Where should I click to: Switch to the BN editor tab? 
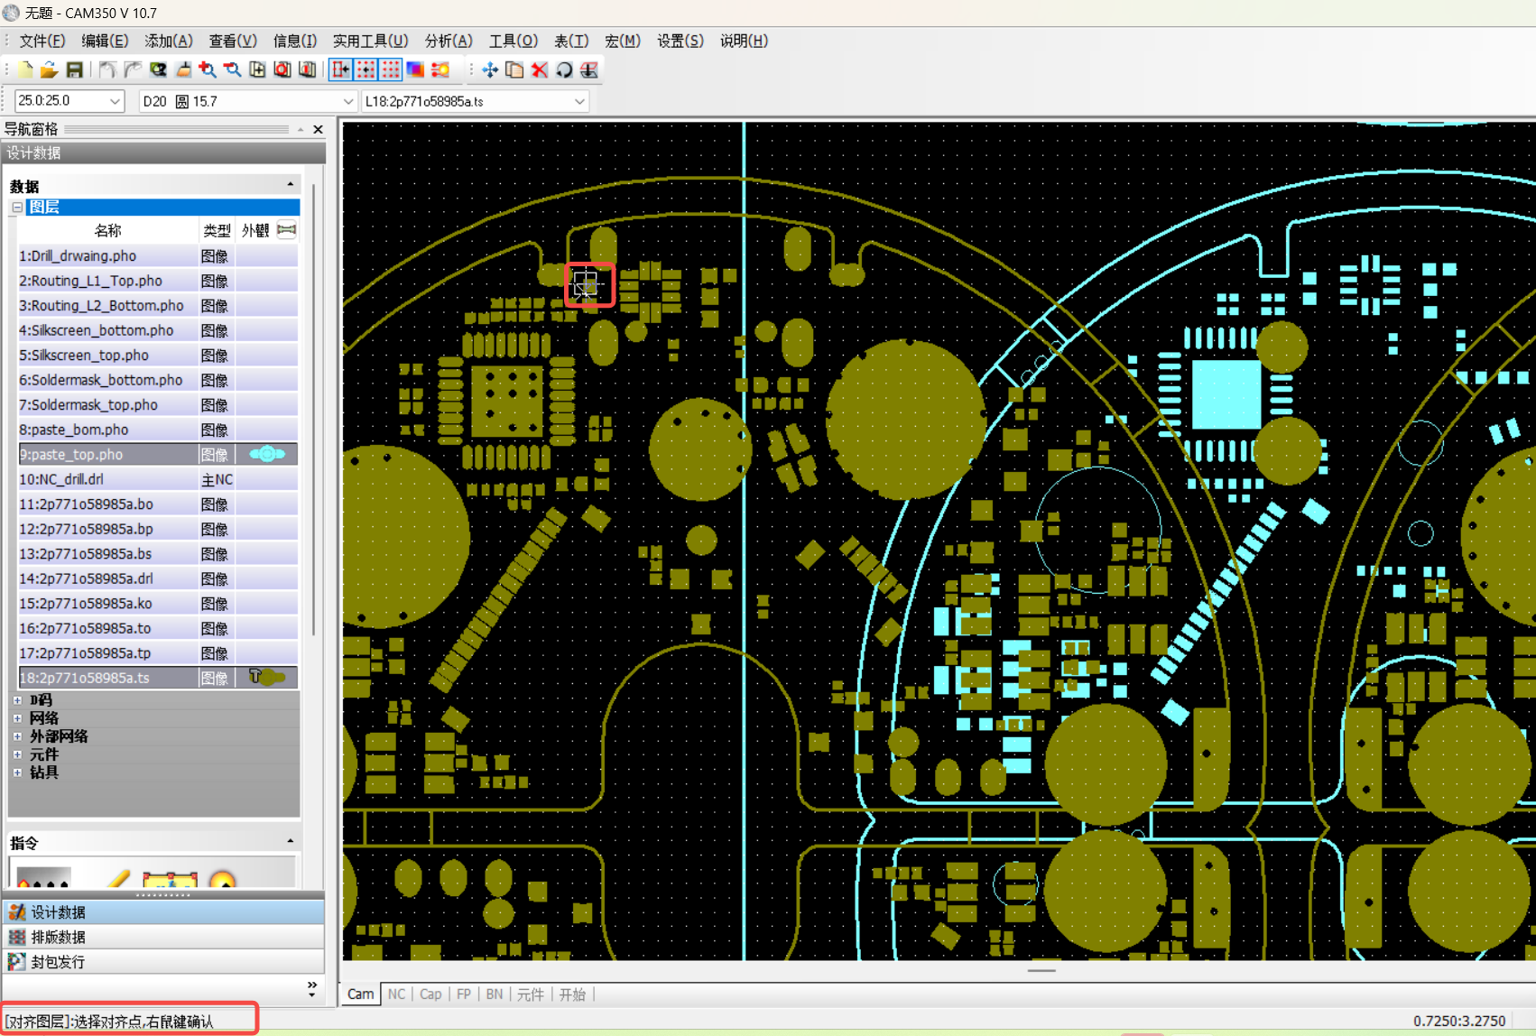coord(495,994)
